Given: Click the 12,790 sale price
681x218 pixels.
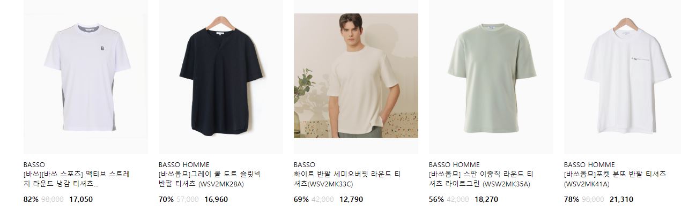Looking at the screenshot, I should point(351,199).
